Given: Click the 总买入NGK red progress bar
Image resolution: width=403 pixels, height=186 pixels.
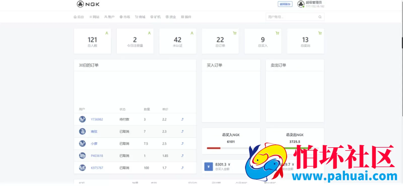Looking at the screenshot, I should 214,148.
